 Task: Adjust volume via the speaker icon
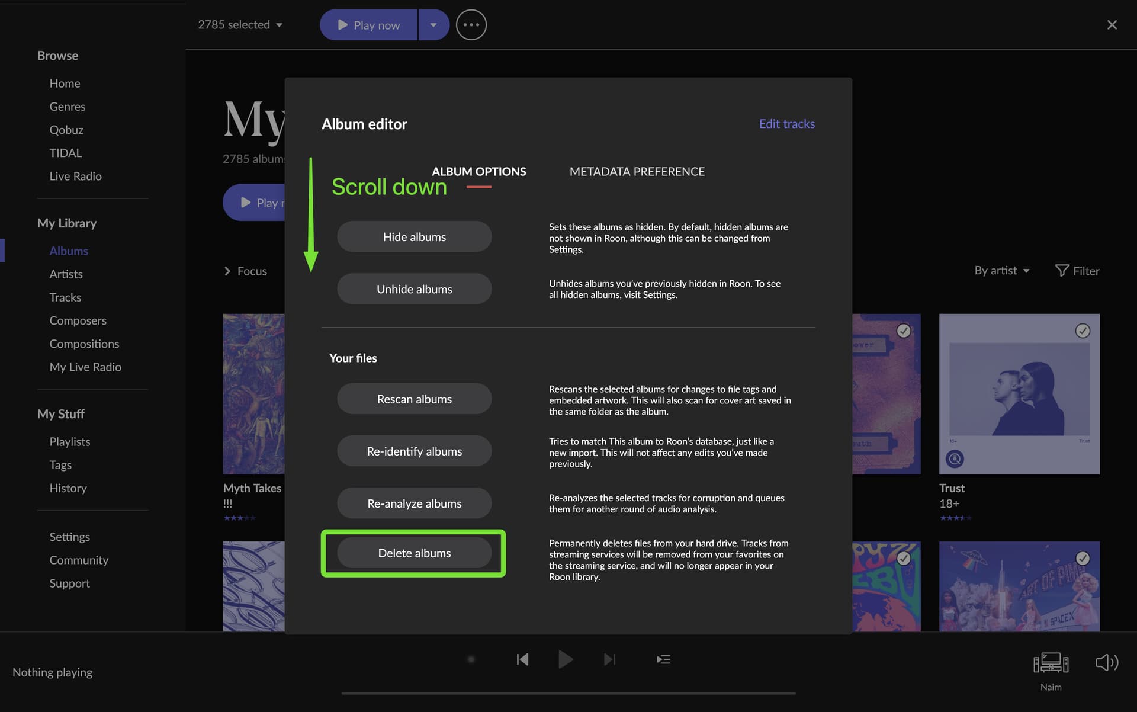tap(1106, 662)
